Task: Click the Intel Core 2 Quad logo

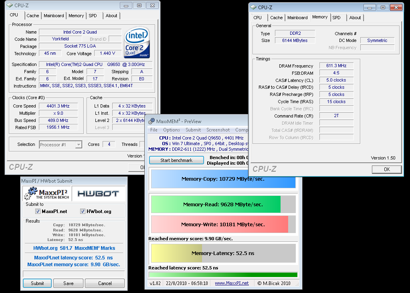Action: click(x=137, y=42)
